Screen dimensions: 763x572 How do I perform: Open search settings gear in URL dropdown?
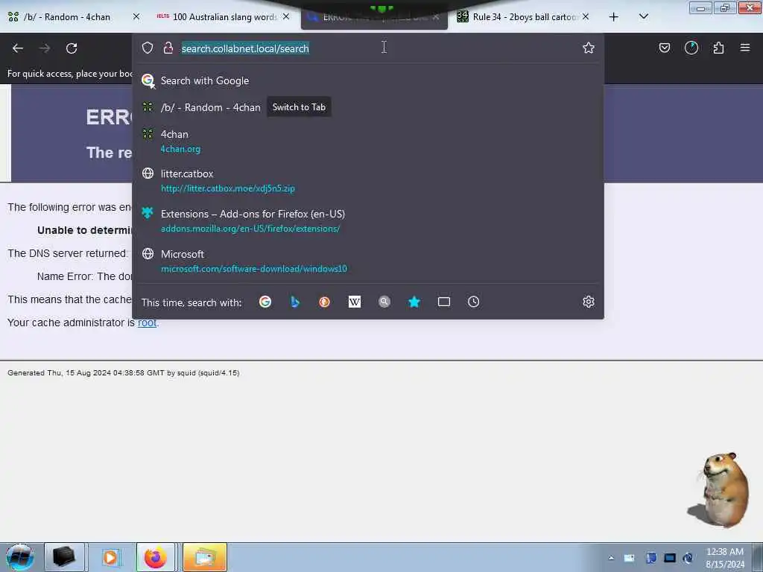tap(589, 302)
